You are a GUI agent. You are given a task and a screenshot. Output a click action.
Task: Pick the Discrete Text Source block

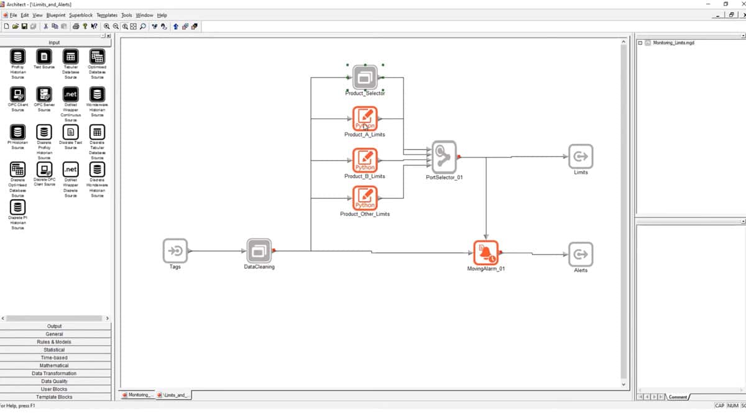71,132
